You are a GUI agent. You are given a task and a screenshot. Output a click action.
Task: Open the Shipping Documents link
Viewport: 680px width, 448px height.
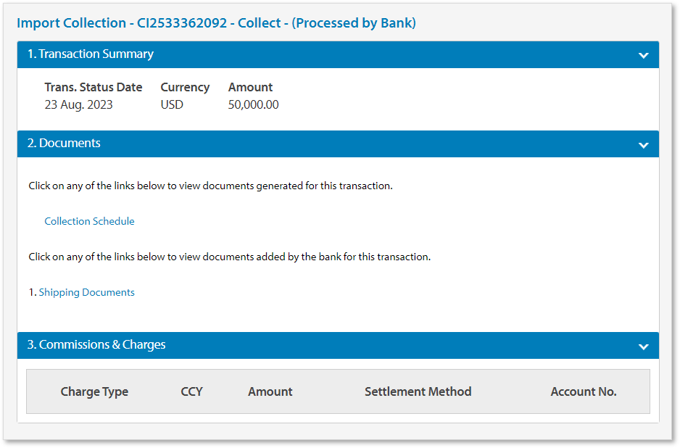point(86,292)
